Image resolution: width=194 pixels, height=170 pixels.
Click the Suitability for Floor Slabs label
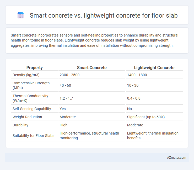coord(33,136)
